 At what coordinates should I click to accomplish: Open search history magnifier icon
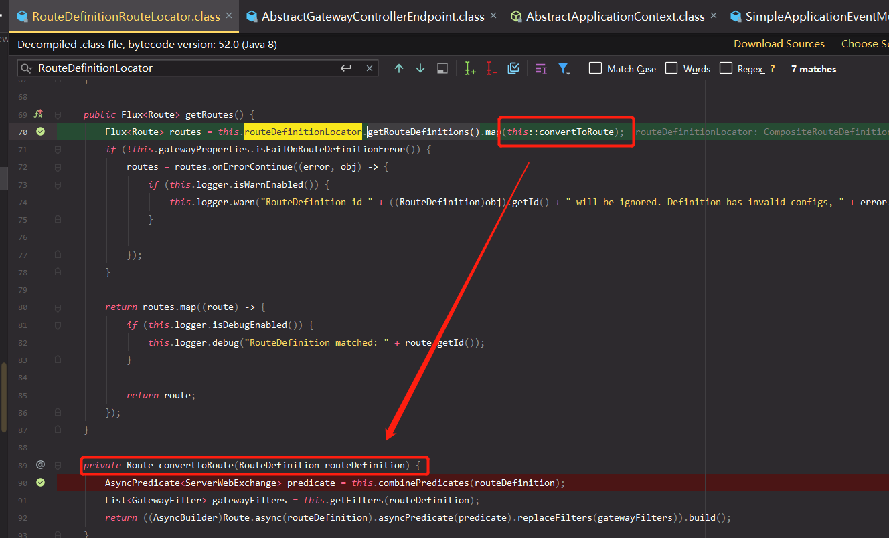tap(27, 68)
